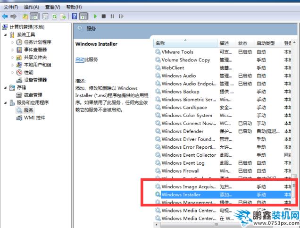
Task: Select 设备管理器 in the tree
Action: [x=35, y=80]
